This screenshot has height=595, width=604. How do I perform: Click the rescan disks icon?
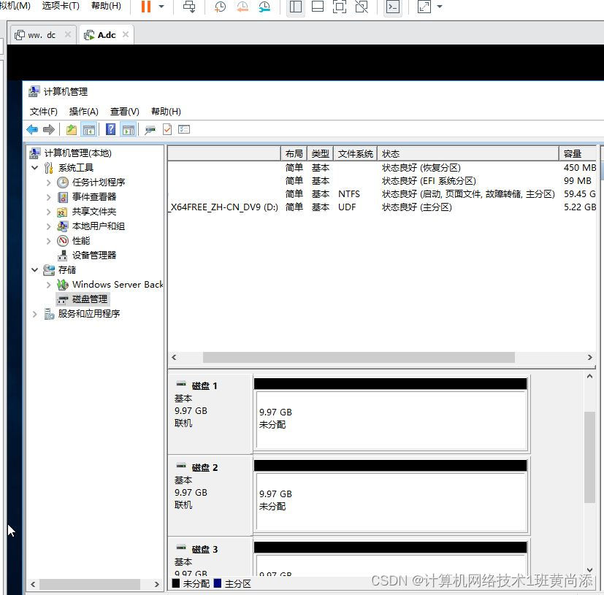coord(149,129)
